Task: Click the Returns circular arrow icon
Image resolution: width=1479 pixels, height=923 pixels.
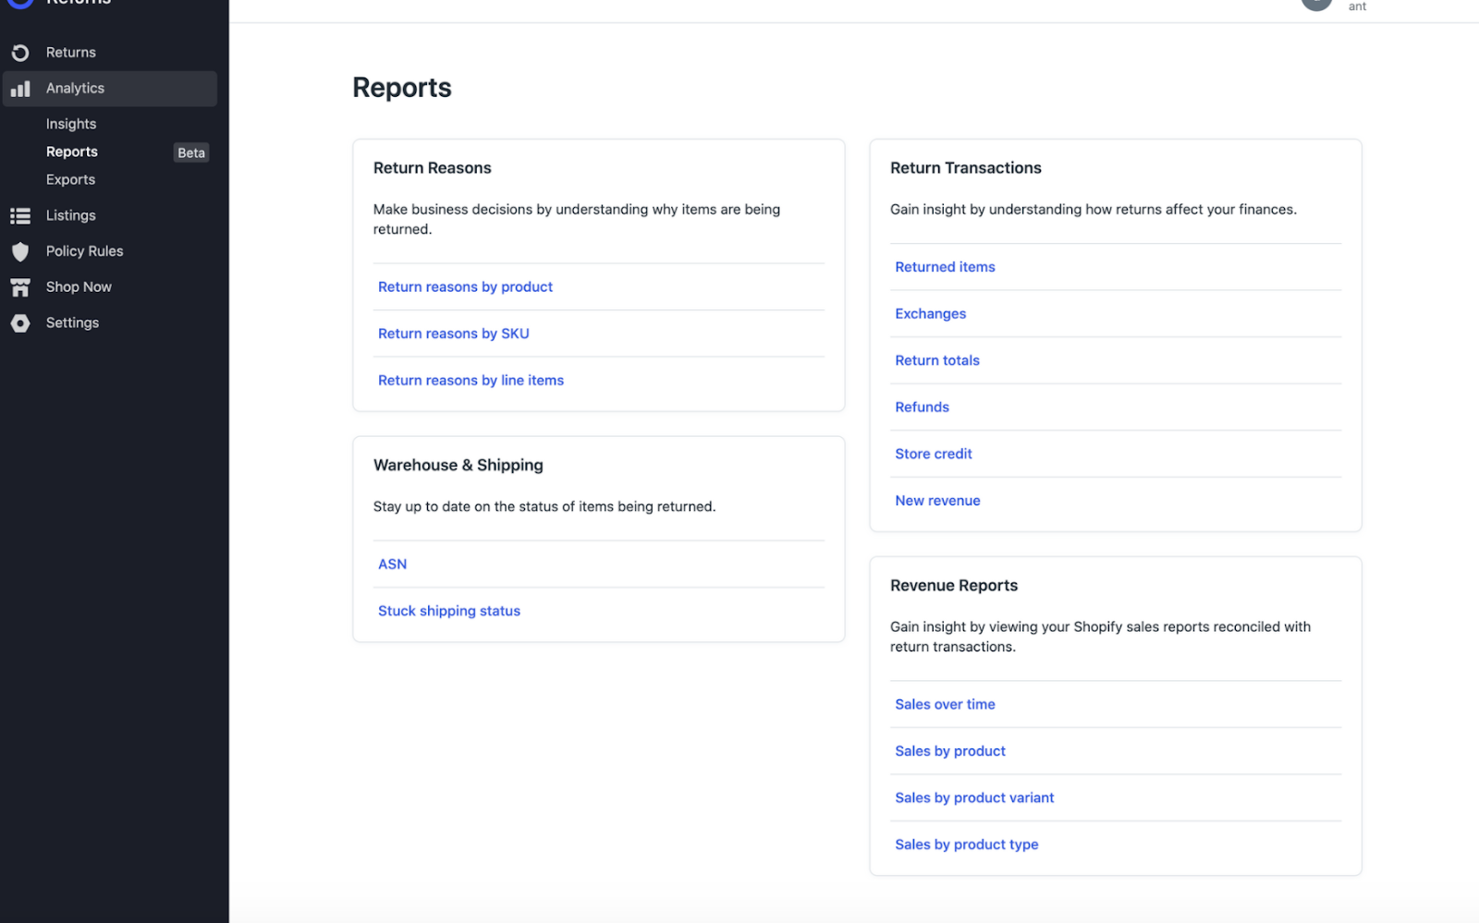Action: (x=20, y=53)
